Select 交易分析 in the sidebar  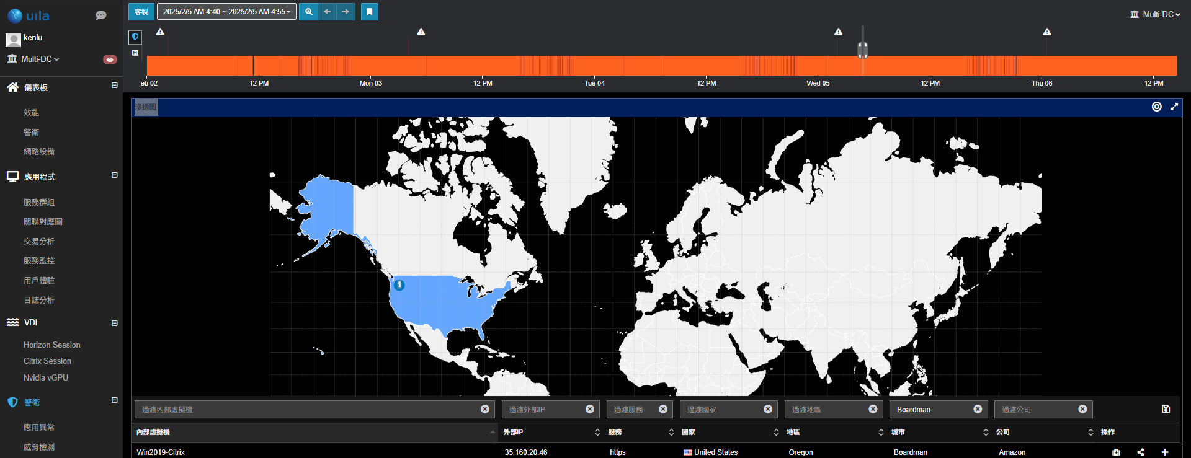tap(39, 241)
